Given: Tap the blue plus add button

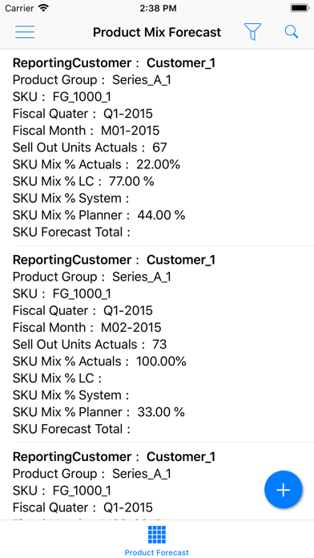Looking at the screenshot, I should [284, 490].
